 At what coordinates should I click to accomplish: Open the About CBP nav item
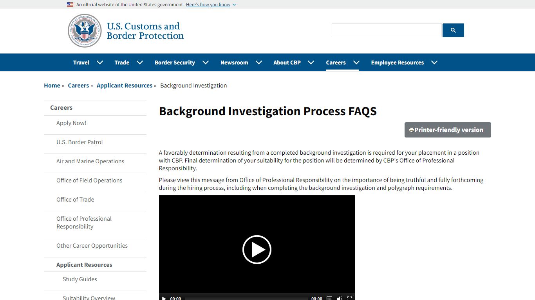click(287, 62)
